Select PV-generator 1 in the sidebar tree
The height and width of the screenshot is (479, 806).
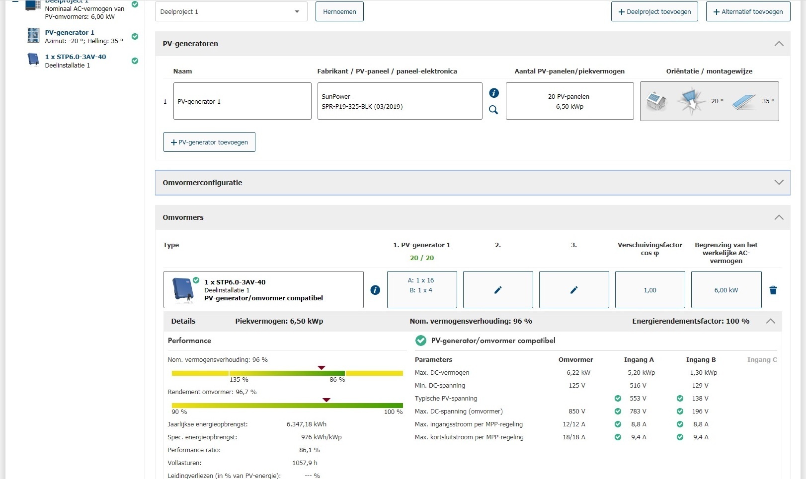coord(69,33)
